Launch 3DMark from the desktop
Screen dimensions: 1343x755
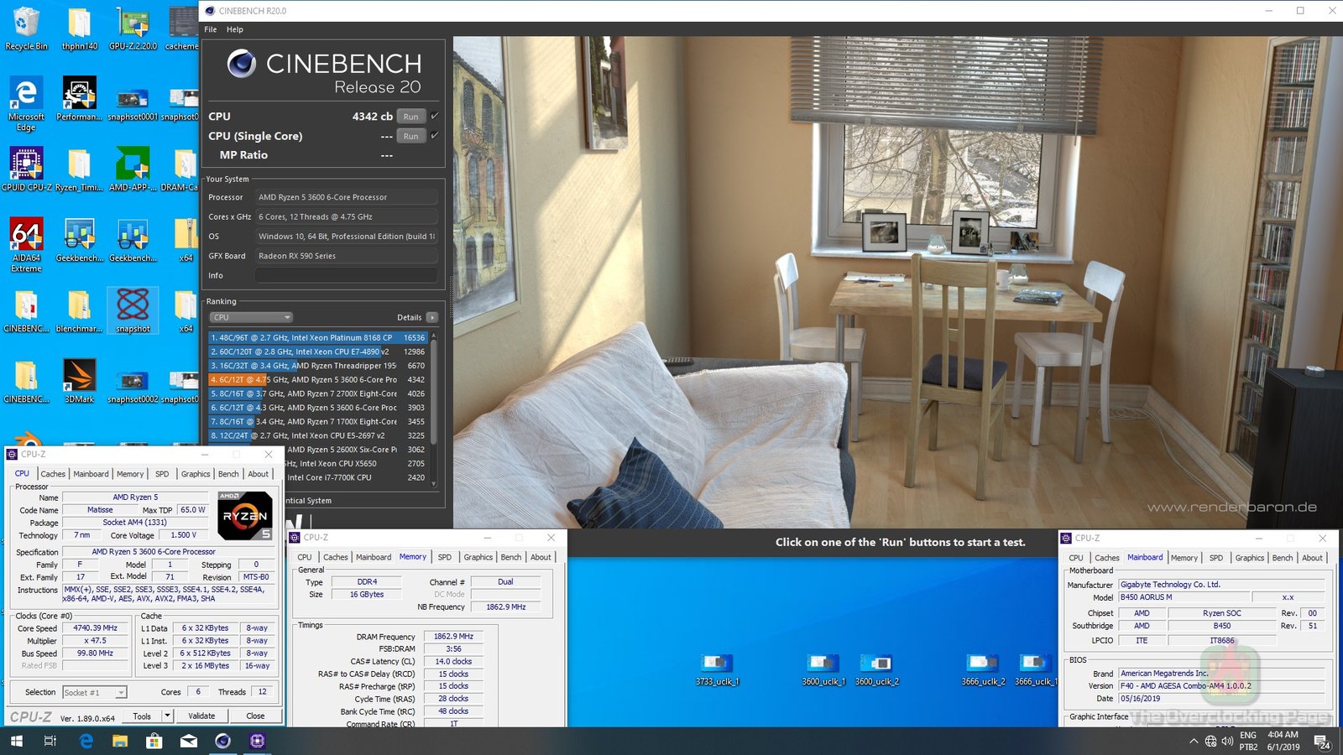(78, 377)
